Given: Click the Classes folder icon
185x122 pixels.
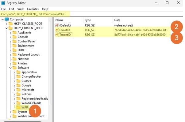Looking at the screenshot, I should tap(18, 81).
